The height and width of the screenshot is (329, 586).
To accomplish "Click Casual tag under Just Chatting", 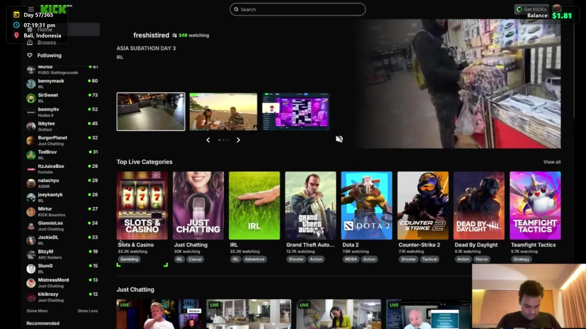I will pyautogui.click(x=195, y=259).
